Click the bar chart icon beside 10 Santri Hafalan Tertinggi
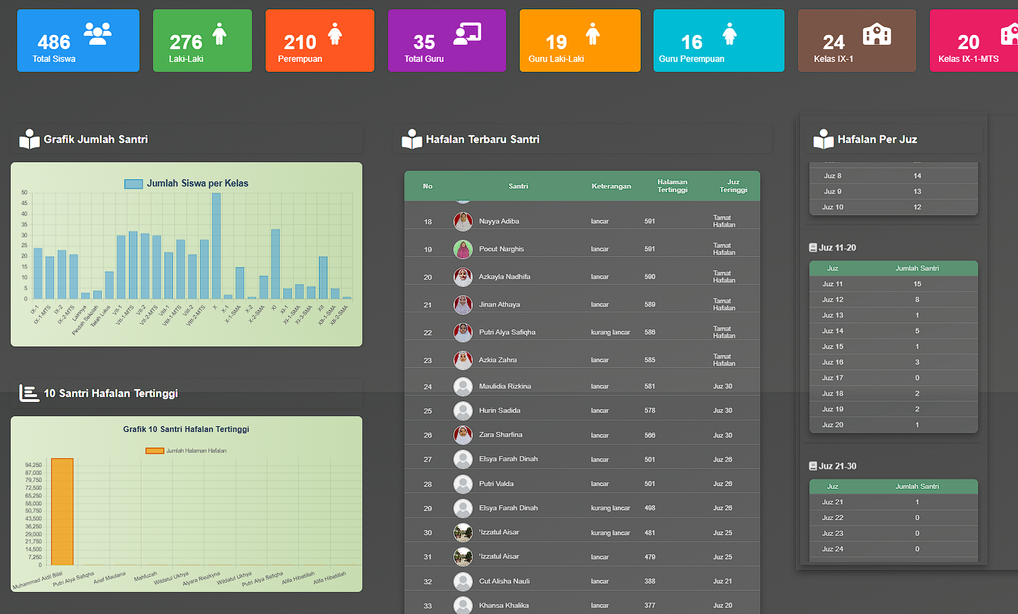The width and height of the screenshot is (1018, 614). pos(29,393)
